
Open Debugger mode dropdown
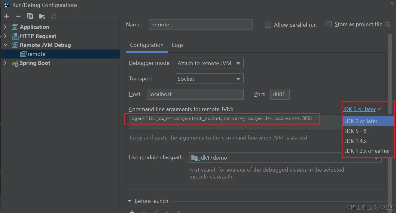[209, 63]
